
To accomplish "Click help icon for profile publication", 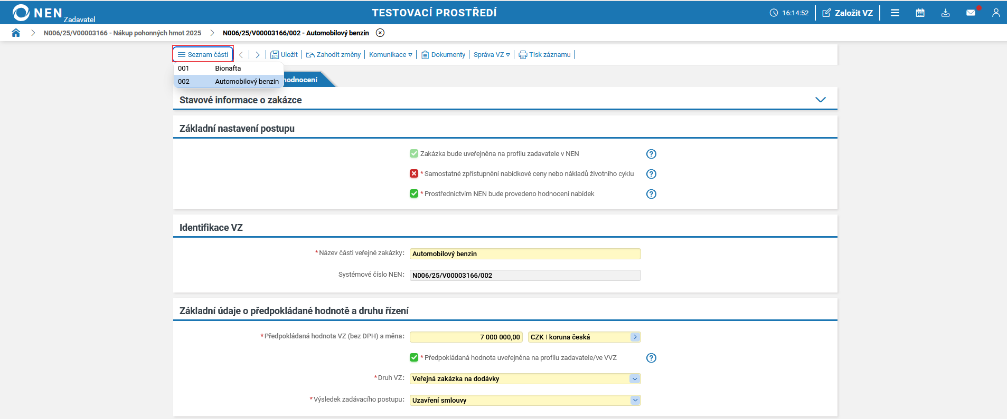I will pos(651,154).
